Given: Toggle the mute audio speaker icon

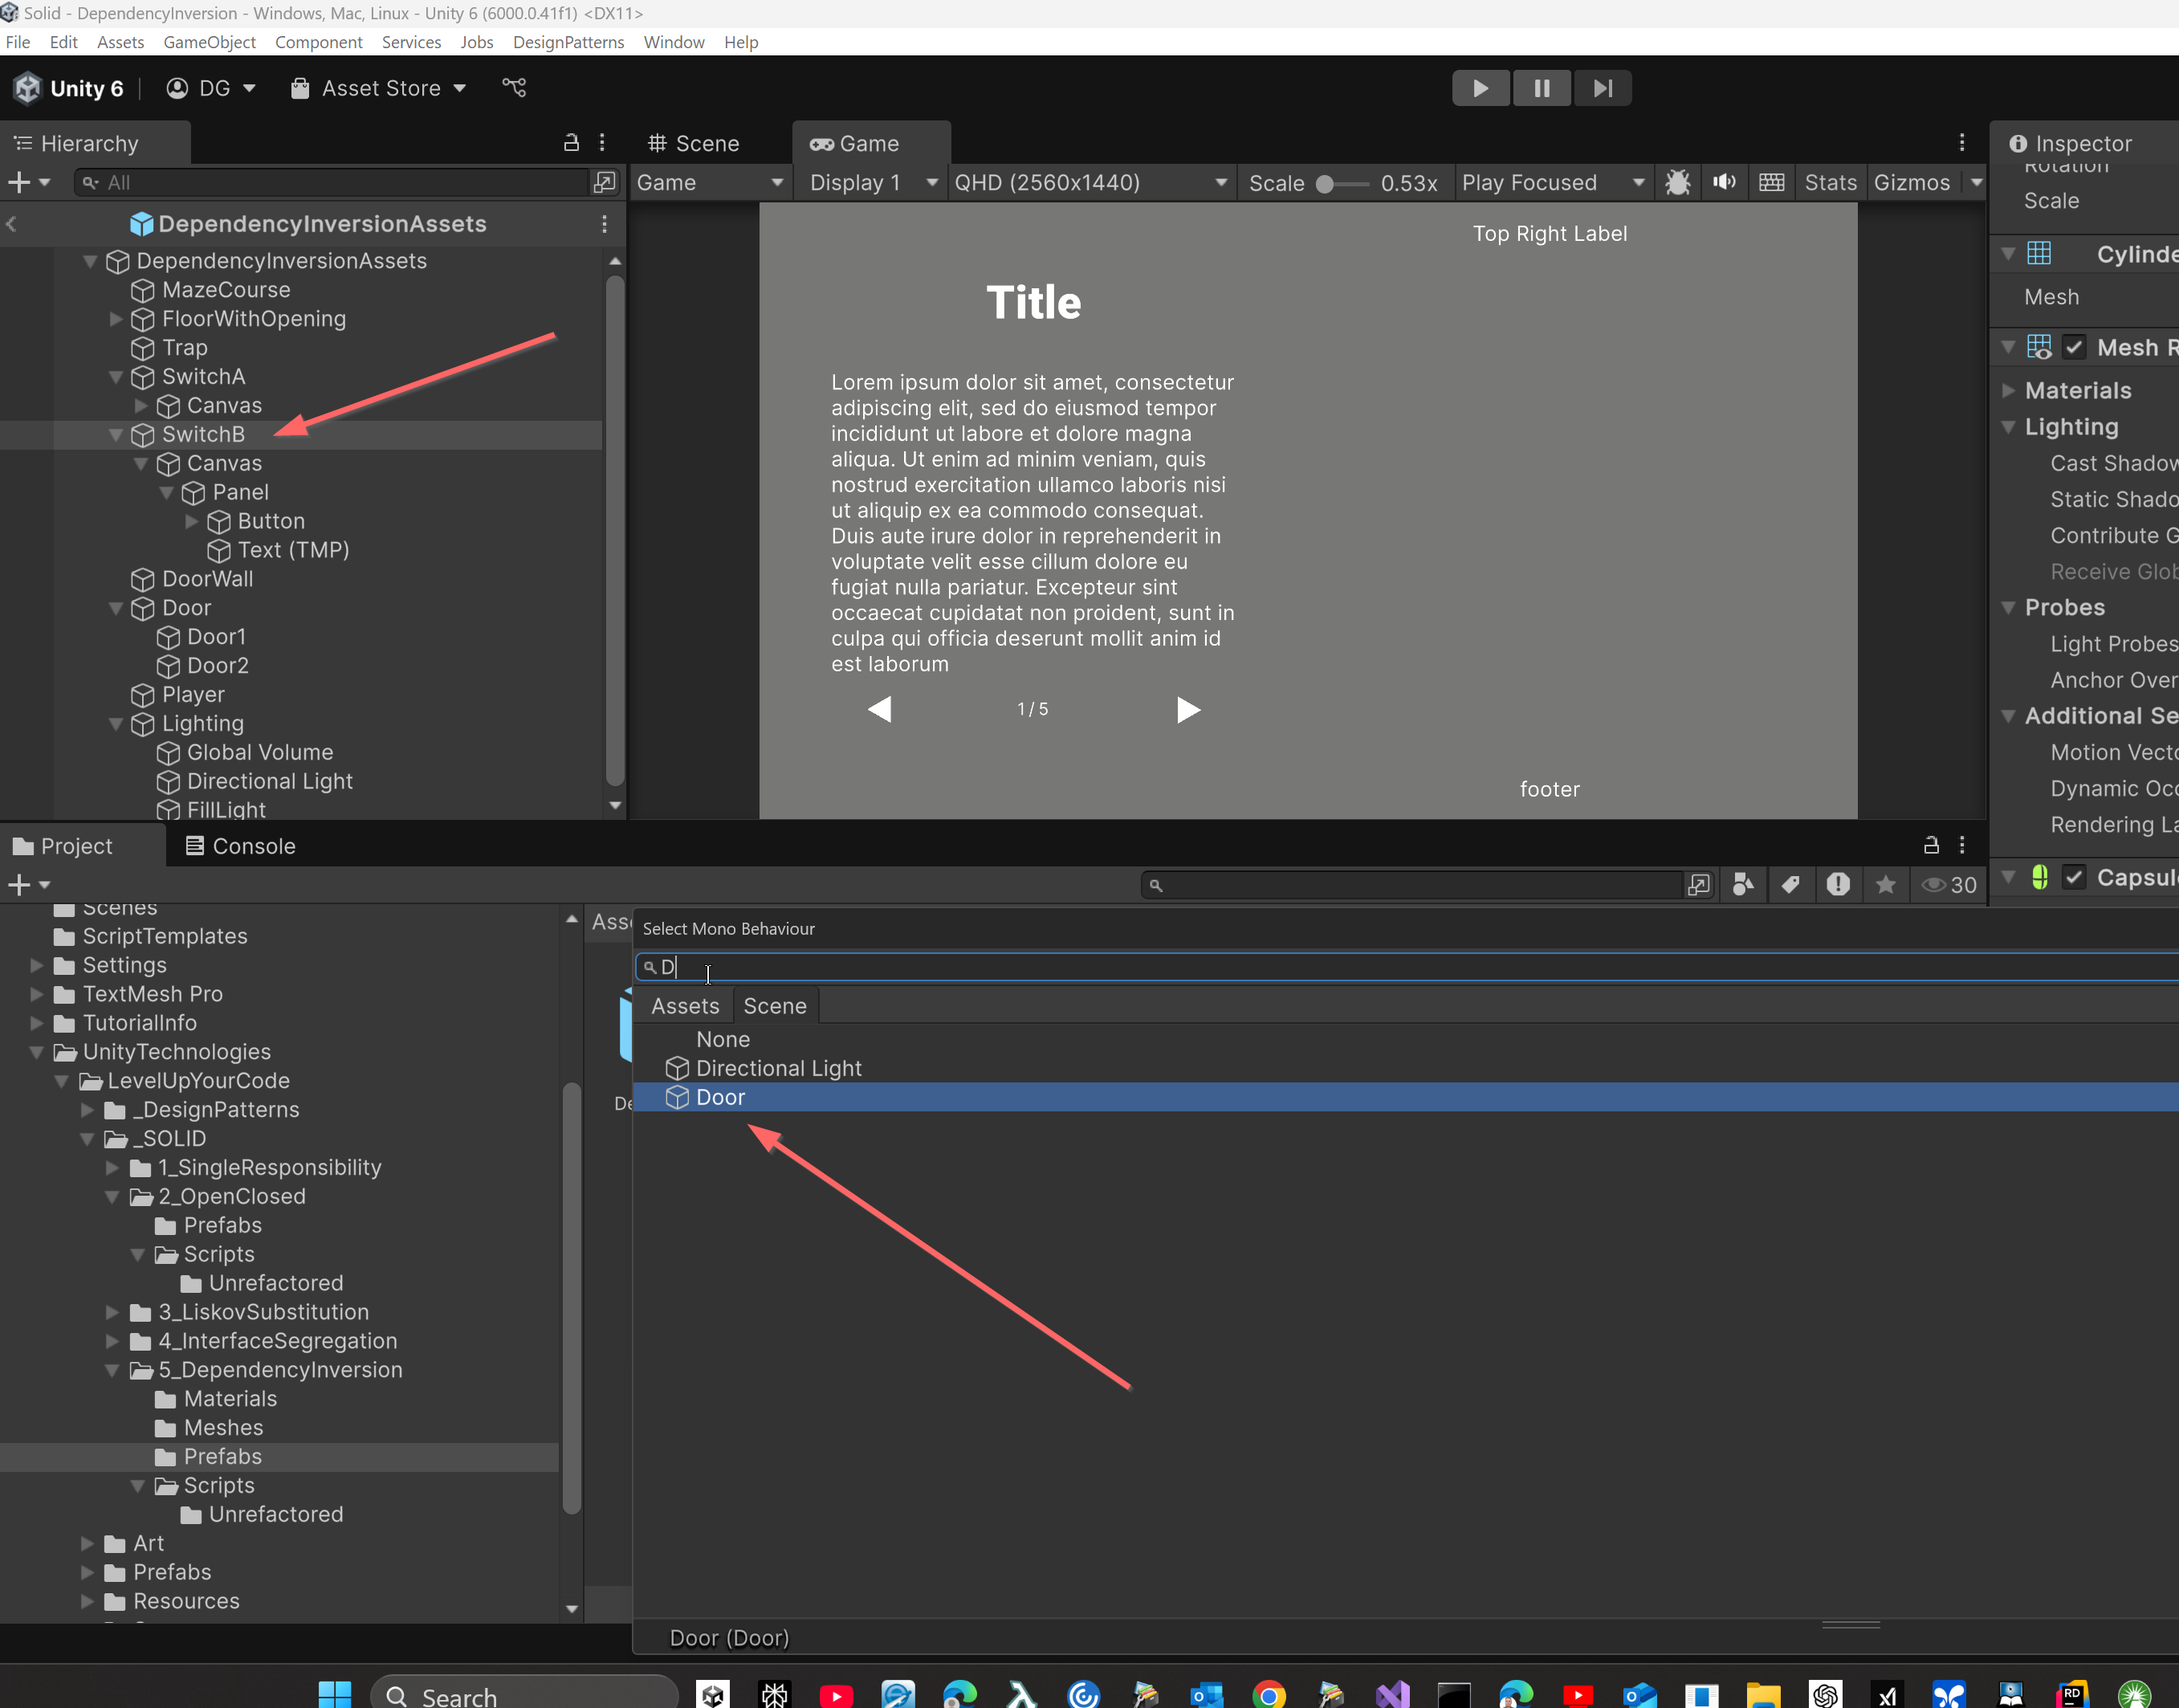Looking at the screenshot, I should pyautogui.click(x=1725, y=182).
